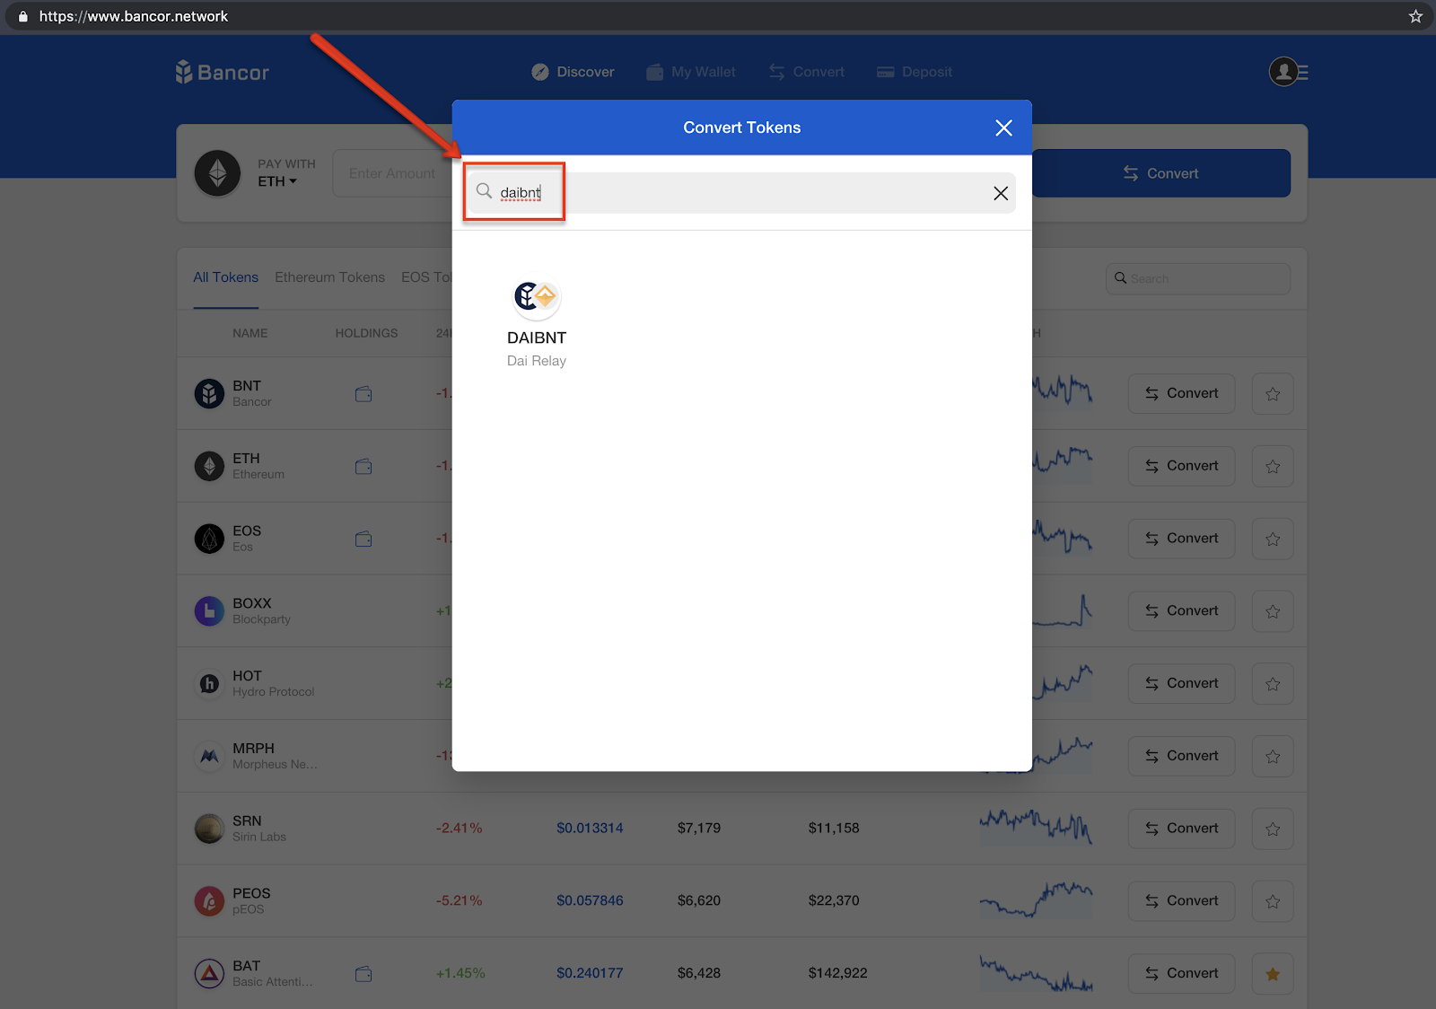
Task: Convert the BOXX token
Action: [1181, 611]
